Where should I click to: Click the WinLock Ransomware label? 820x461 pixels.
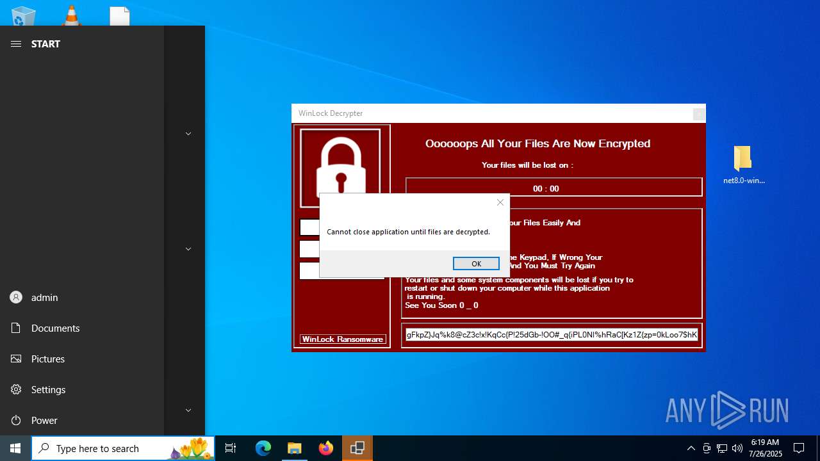[342, 339]
